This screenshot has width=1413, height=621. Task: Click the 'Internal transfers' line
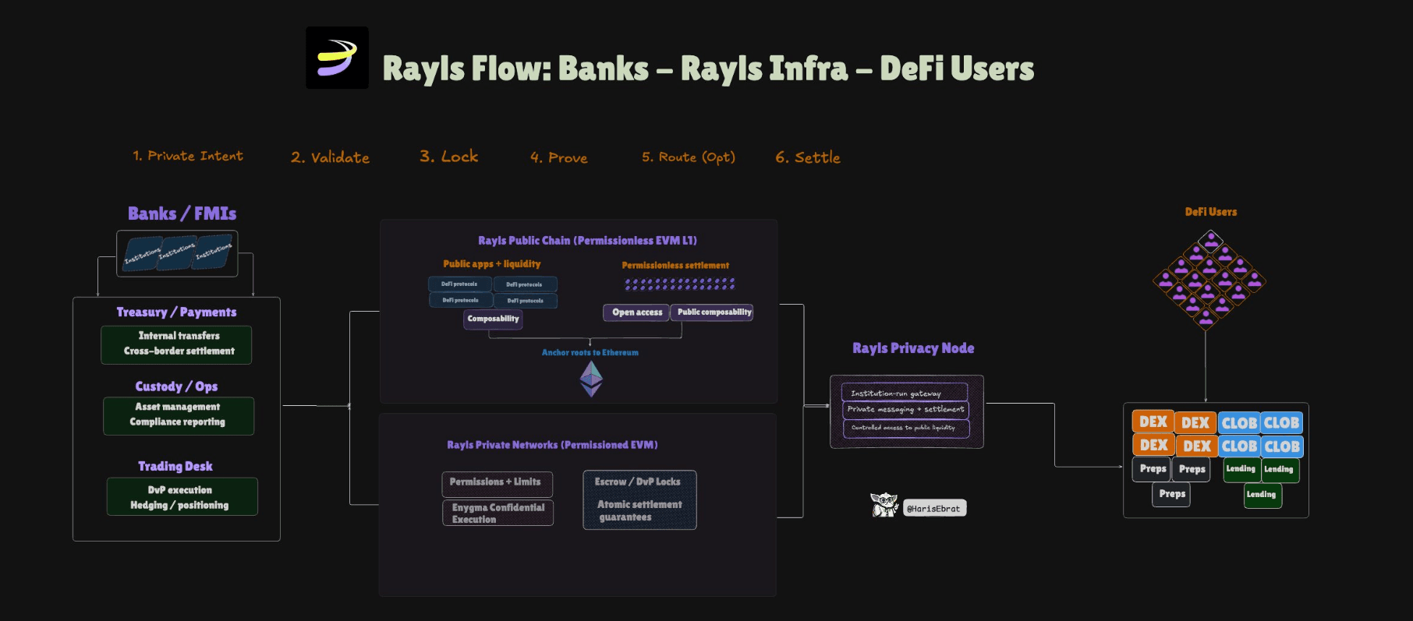[179, 336]
